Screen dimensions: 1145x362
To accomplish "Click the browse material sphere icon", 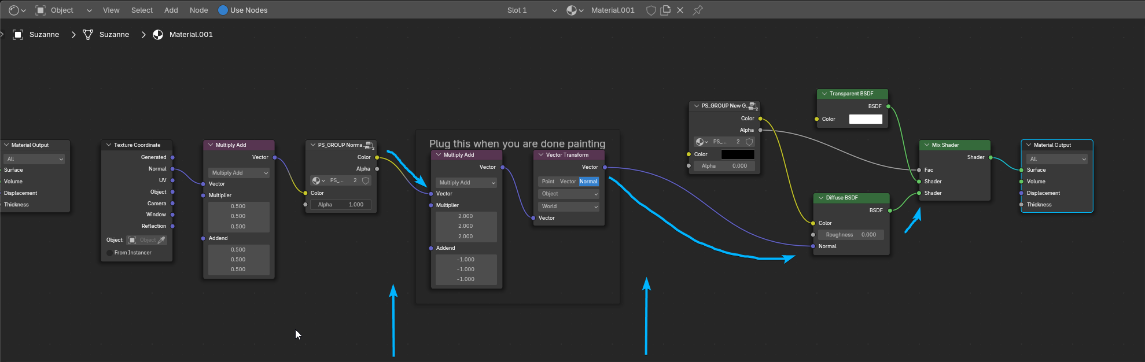I will [575, 10].
